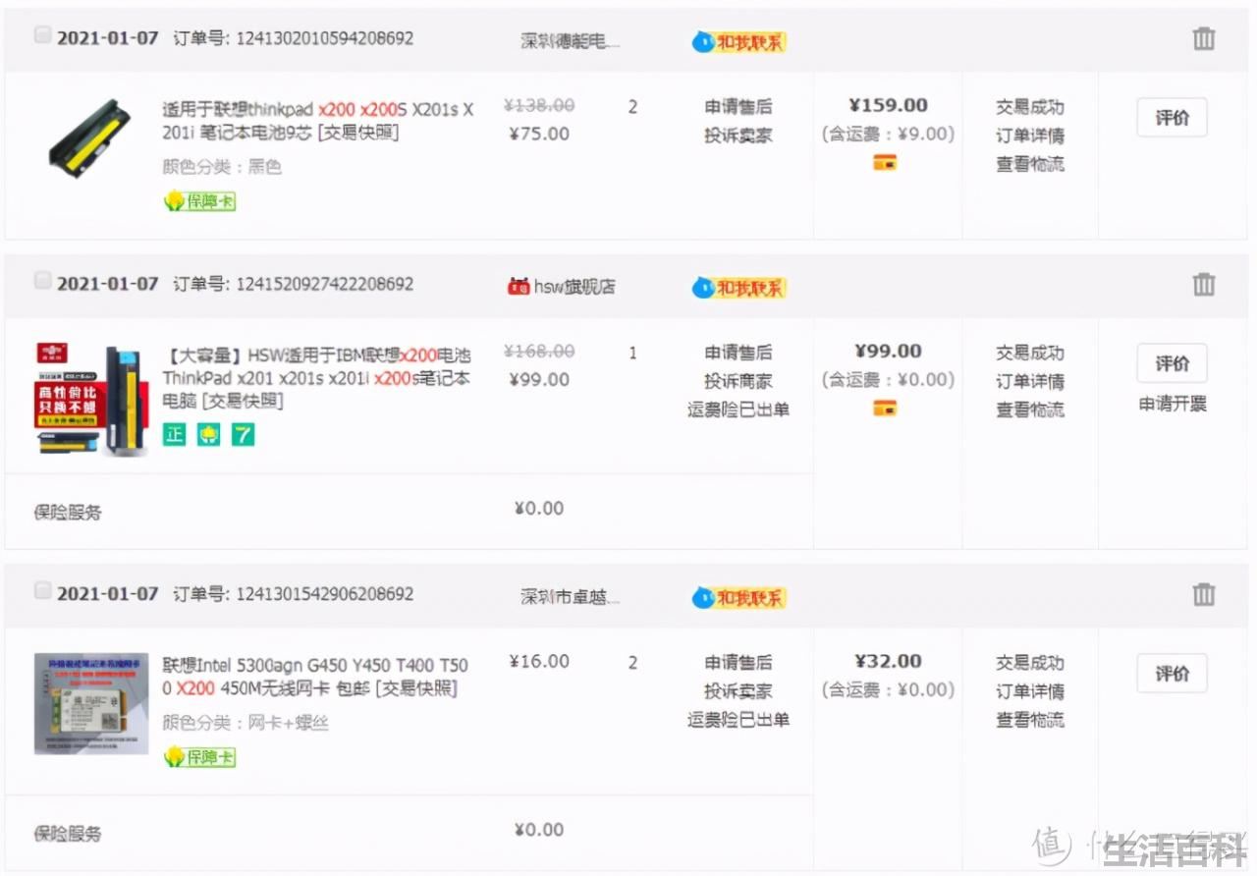
Task: Click the green 7 badge on HSW item
Action: tap(243, 434)
